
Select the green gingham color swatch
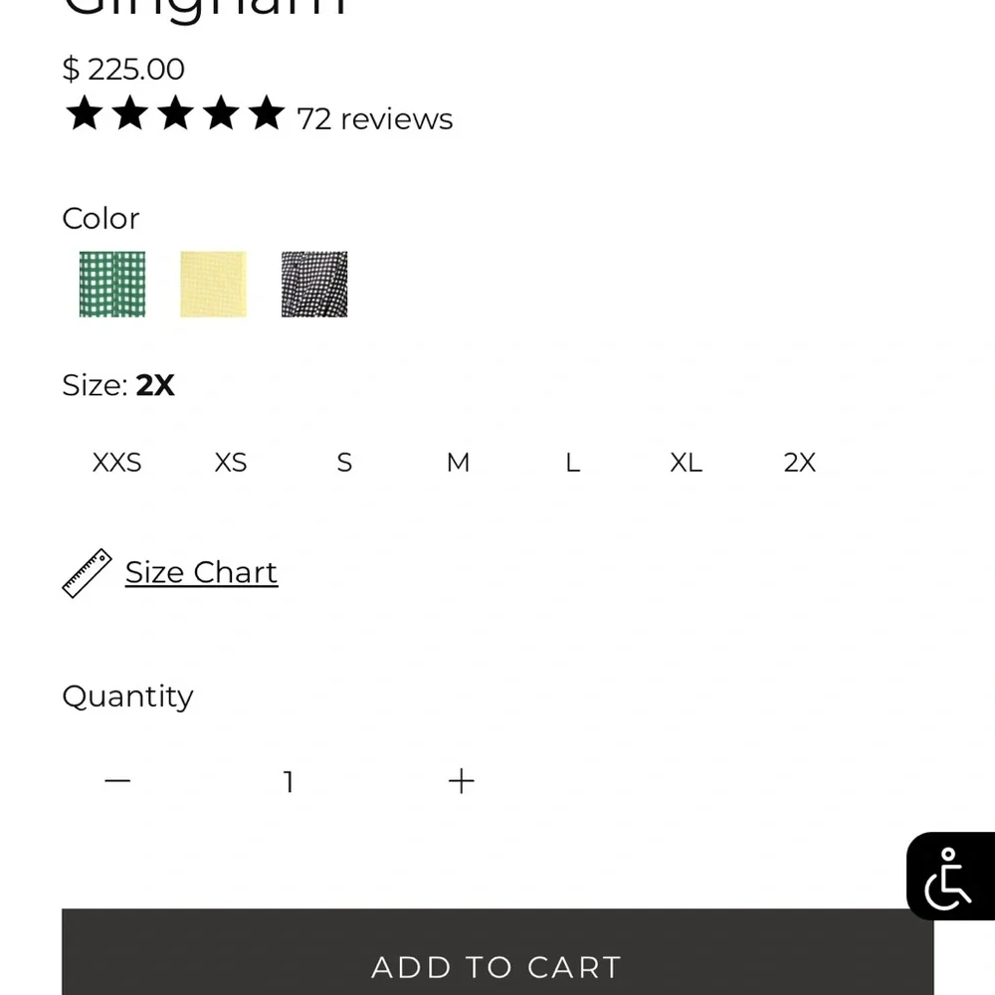pos(112,285)
